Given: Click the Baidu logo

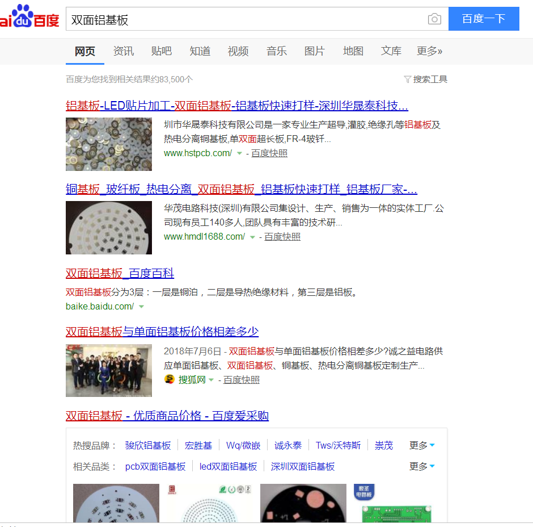Looking at the screenshot, I should (x=29, y=16).
